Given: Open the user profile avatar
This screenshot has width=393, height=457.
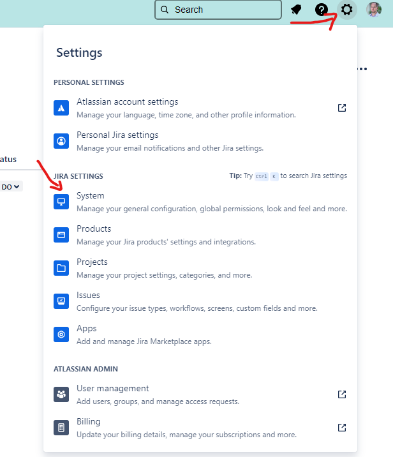Looking at the screenshot, I should pyautogui.click(x=374, y=10).
